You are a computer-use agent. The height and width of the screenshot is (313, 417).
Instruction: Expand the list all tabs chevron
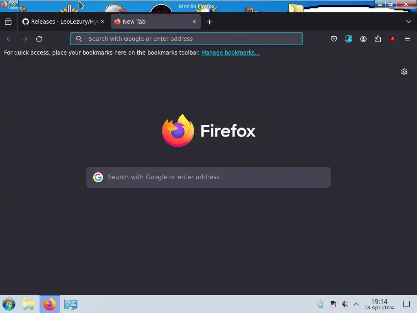coord(409,22)
